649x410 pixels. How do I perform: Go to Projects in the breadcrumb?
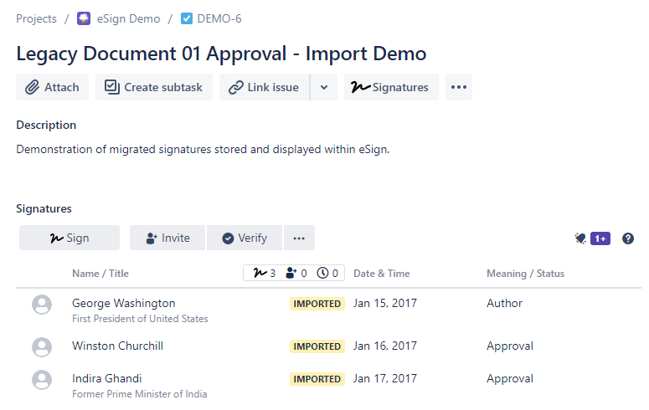[x=36, y=18]
